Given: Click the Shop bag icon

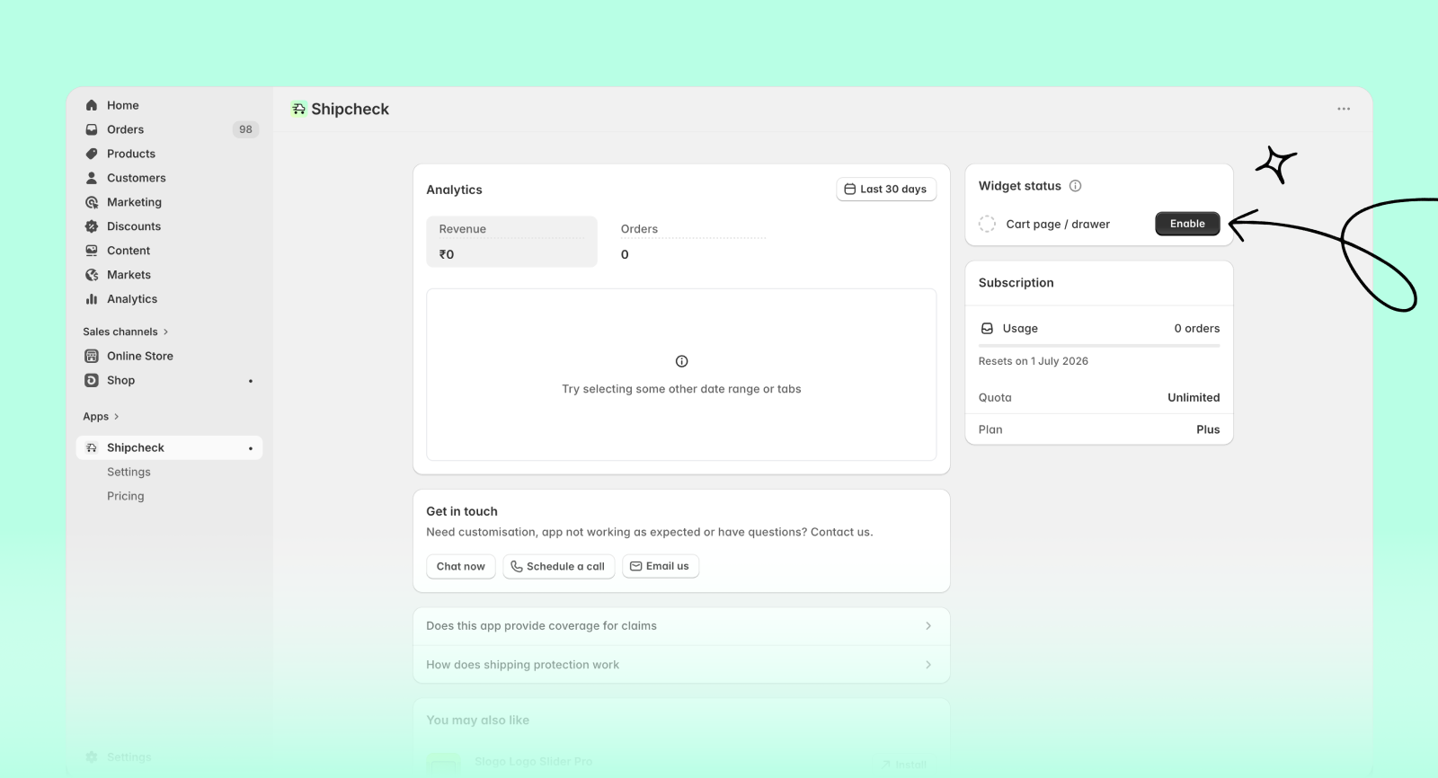Looking at the screenshot, I should (x=92, y=380).
